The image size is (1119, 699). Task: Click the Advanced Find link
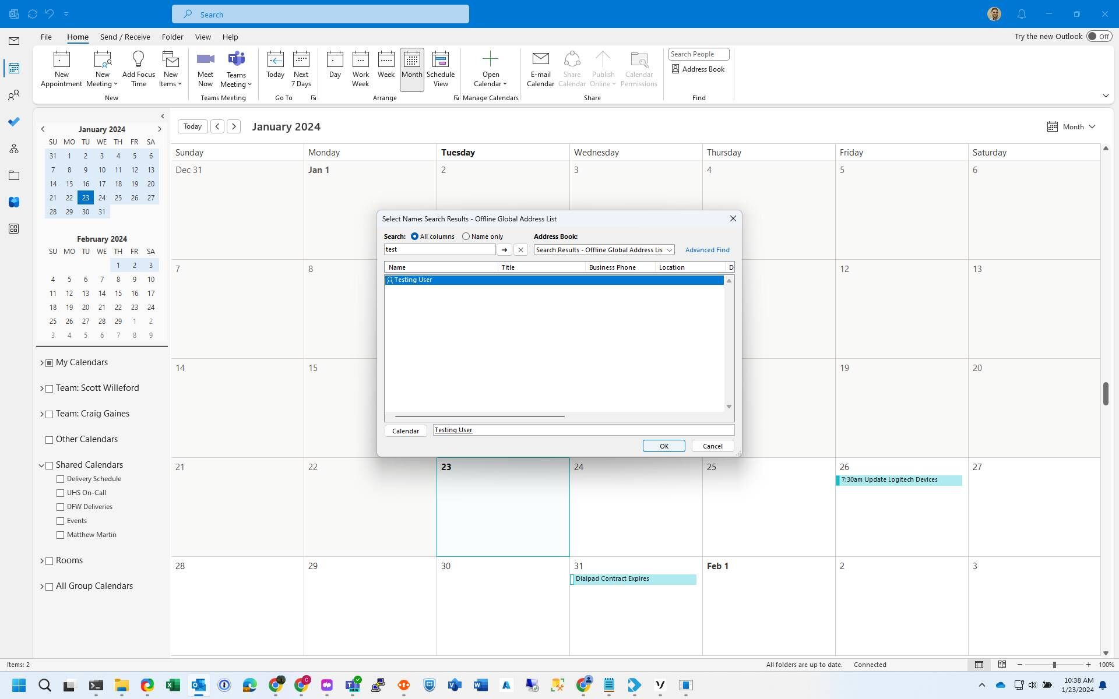point(707,250)
